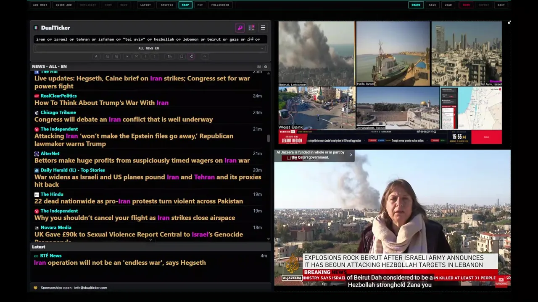Click the RTÉ News source icon
This screenshot has height=302, width=538.
pos(36,256)
